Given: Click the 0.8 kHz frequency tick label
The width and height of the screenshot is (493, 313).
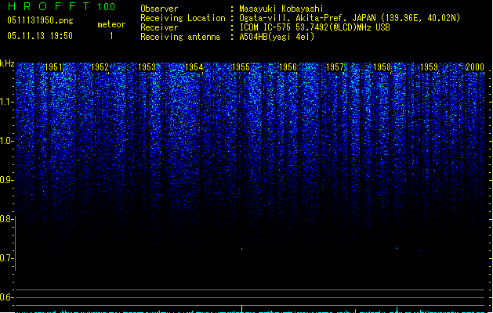Looking at the screenshot, I should tap(6, 219).
